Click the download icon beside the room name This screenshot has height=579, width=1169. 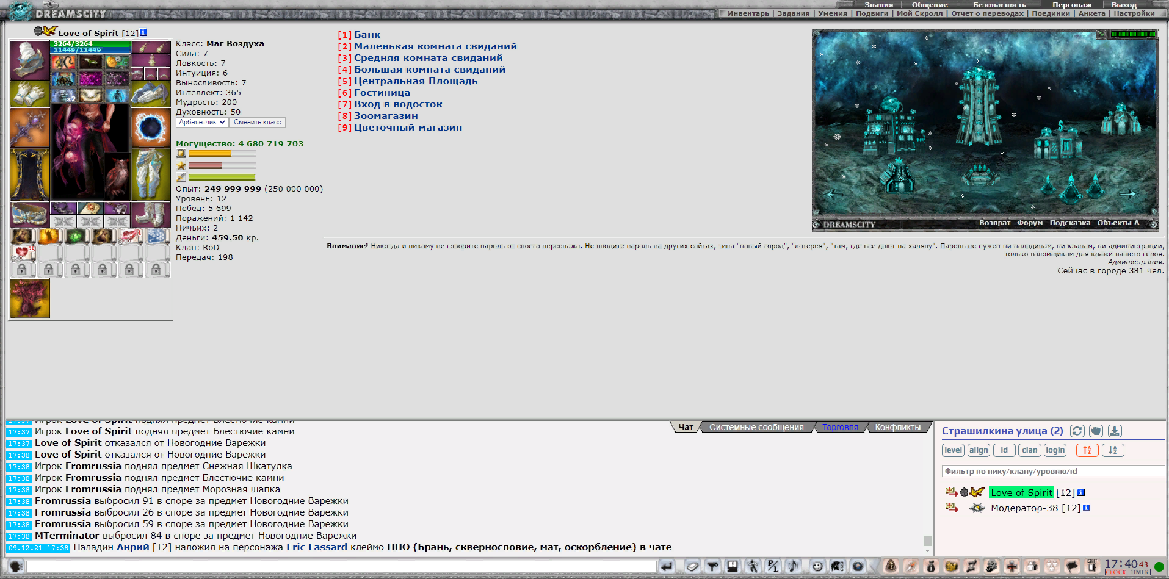(1115, 431)
